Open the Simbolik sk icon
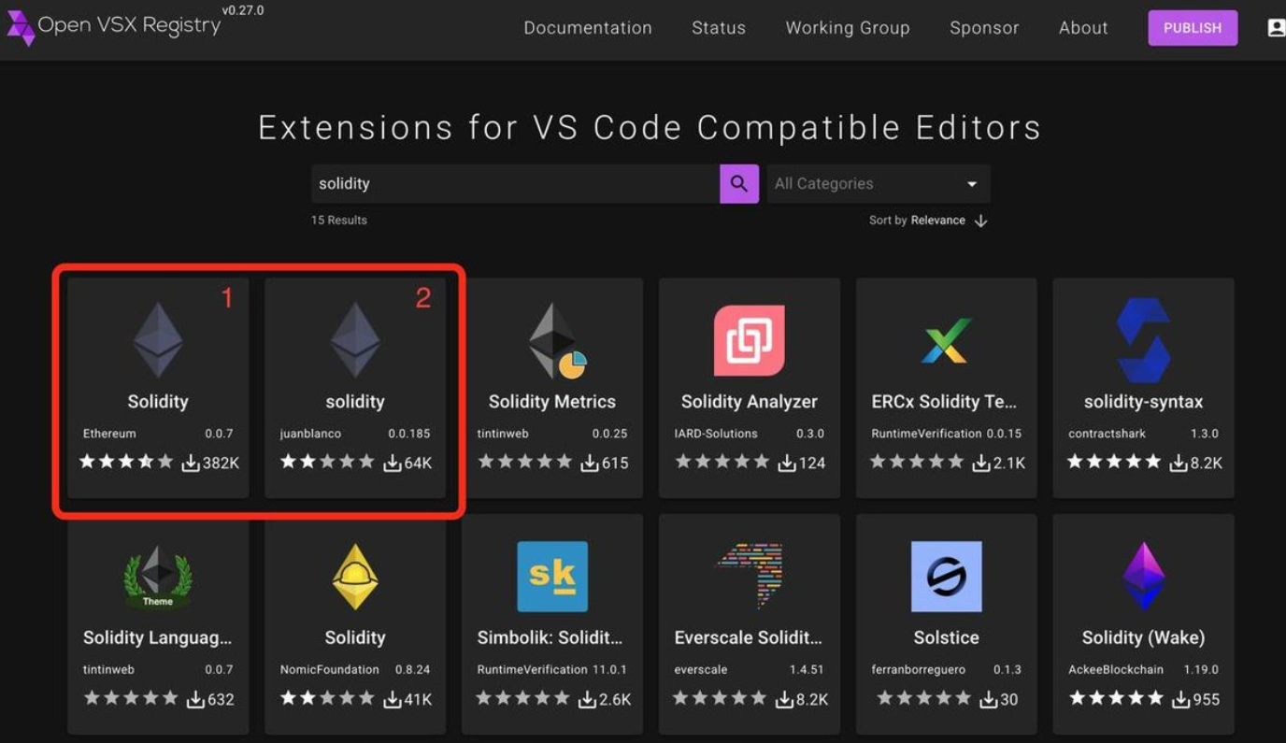1286x743 pixels. pyautogui.click(x=552, y=577)
